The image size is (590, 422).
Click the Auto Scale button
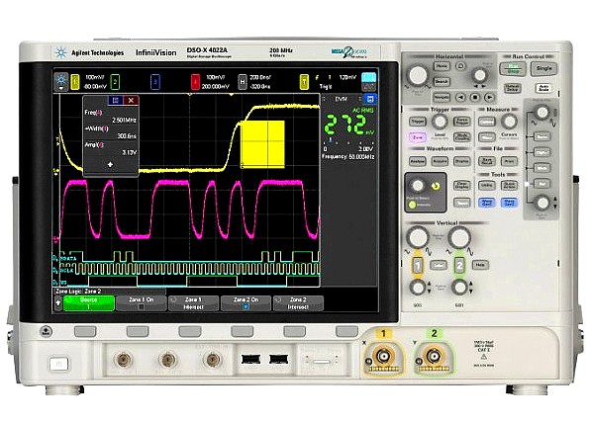click(544, 88)
